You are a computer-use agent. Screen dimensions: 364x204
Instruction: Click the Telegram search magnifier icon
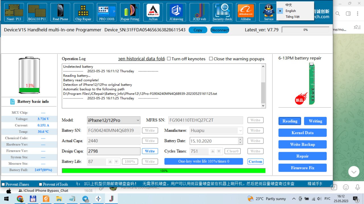click(338, 14)
